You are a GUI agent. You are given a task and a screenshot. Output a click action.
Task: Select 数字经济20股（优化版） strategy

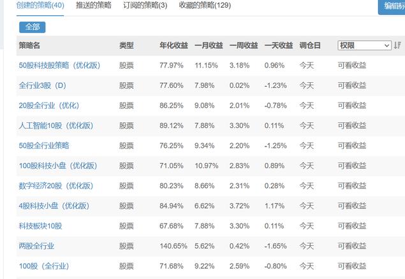click(x=56, y=186)
